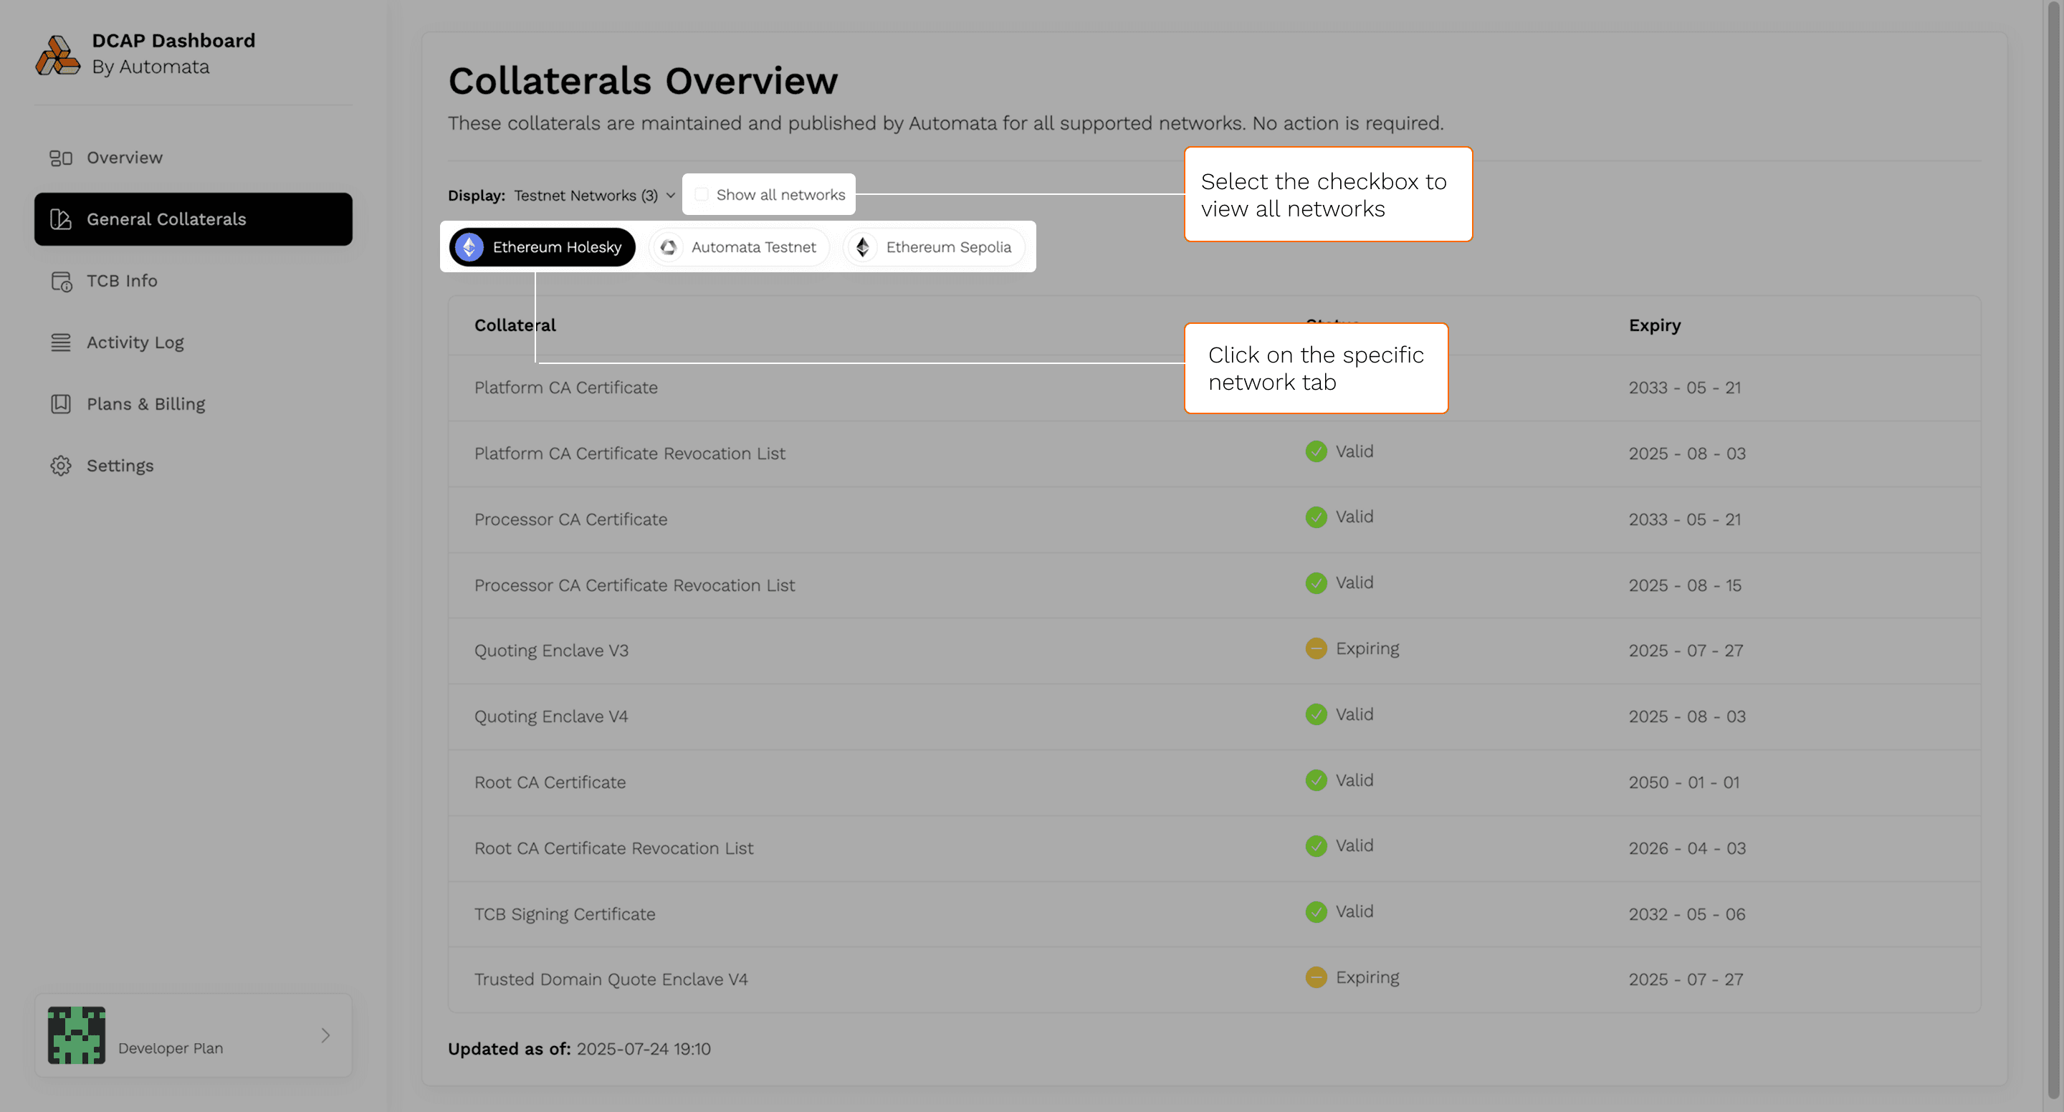The height and width of the screenshot is (1112, 2064).
Task: Click the chevron next to Testnet Networks
Action: (668, 195)
